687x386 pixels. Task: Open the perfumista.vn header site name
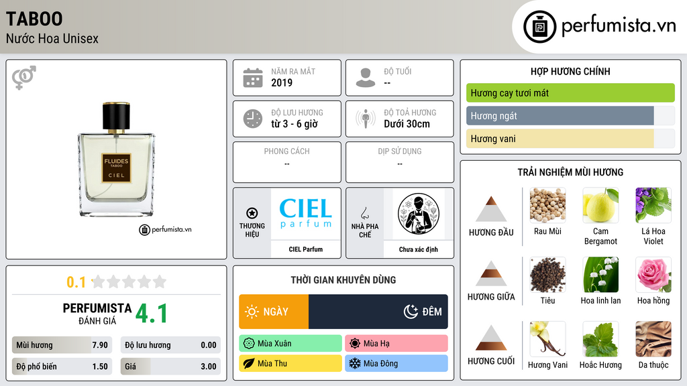click(619, 25)
